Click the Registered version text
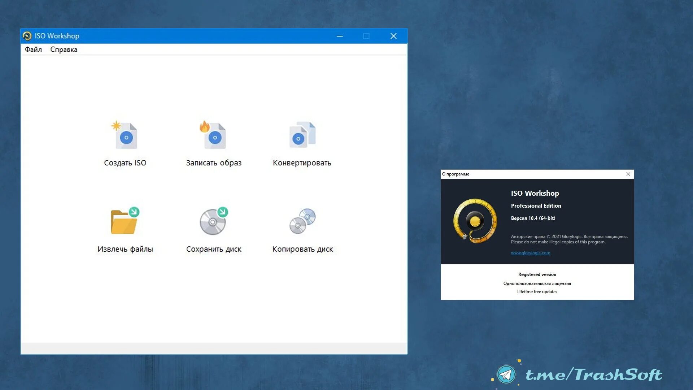This screenshot has height=390, width=693. coord(537,274)
